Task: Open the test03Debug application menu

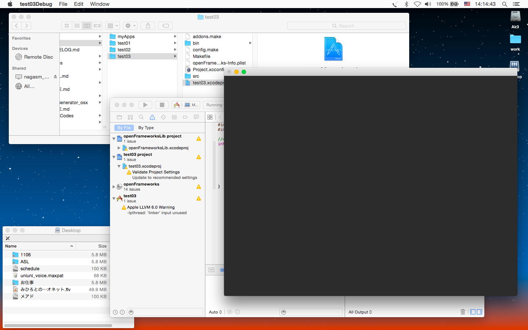Action: point(36,4)
